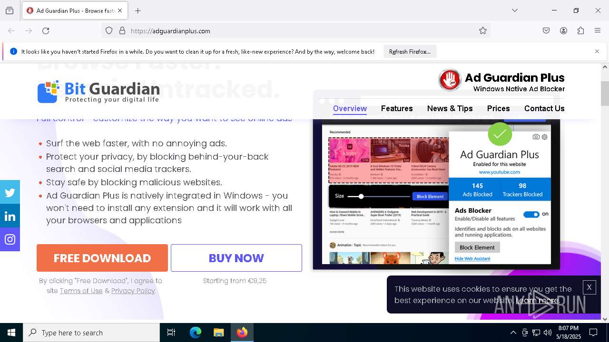Open a new browser tab
The height and width of the screenshot is (342, 609).
138,10
